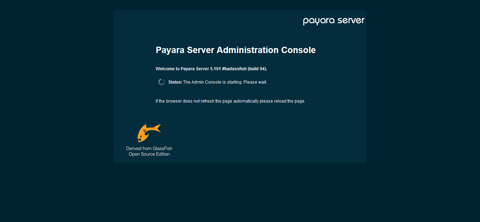Screen dimensions: 480x222
Task: Select the 'Status:' bold label
Action: click(175, 82)
